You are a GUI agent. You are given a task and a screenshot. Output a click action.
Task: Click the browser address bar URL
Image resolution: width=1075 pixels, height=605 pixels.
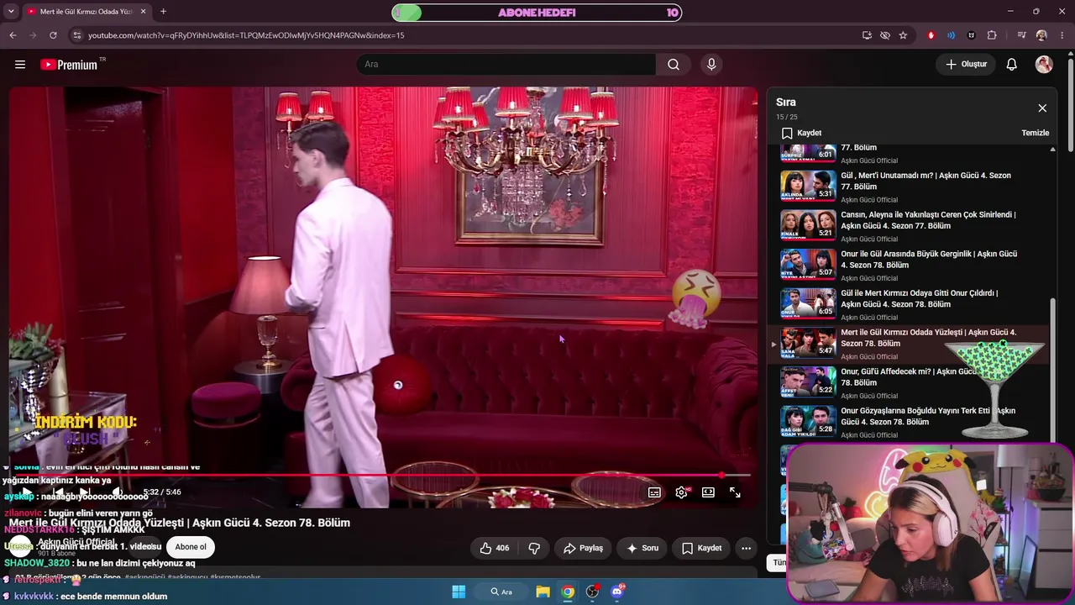[246, 35]
